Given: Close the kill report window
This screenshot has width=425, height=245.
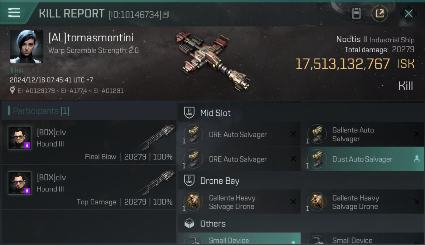Looking at the screenshot, I should tap(408, 13).
